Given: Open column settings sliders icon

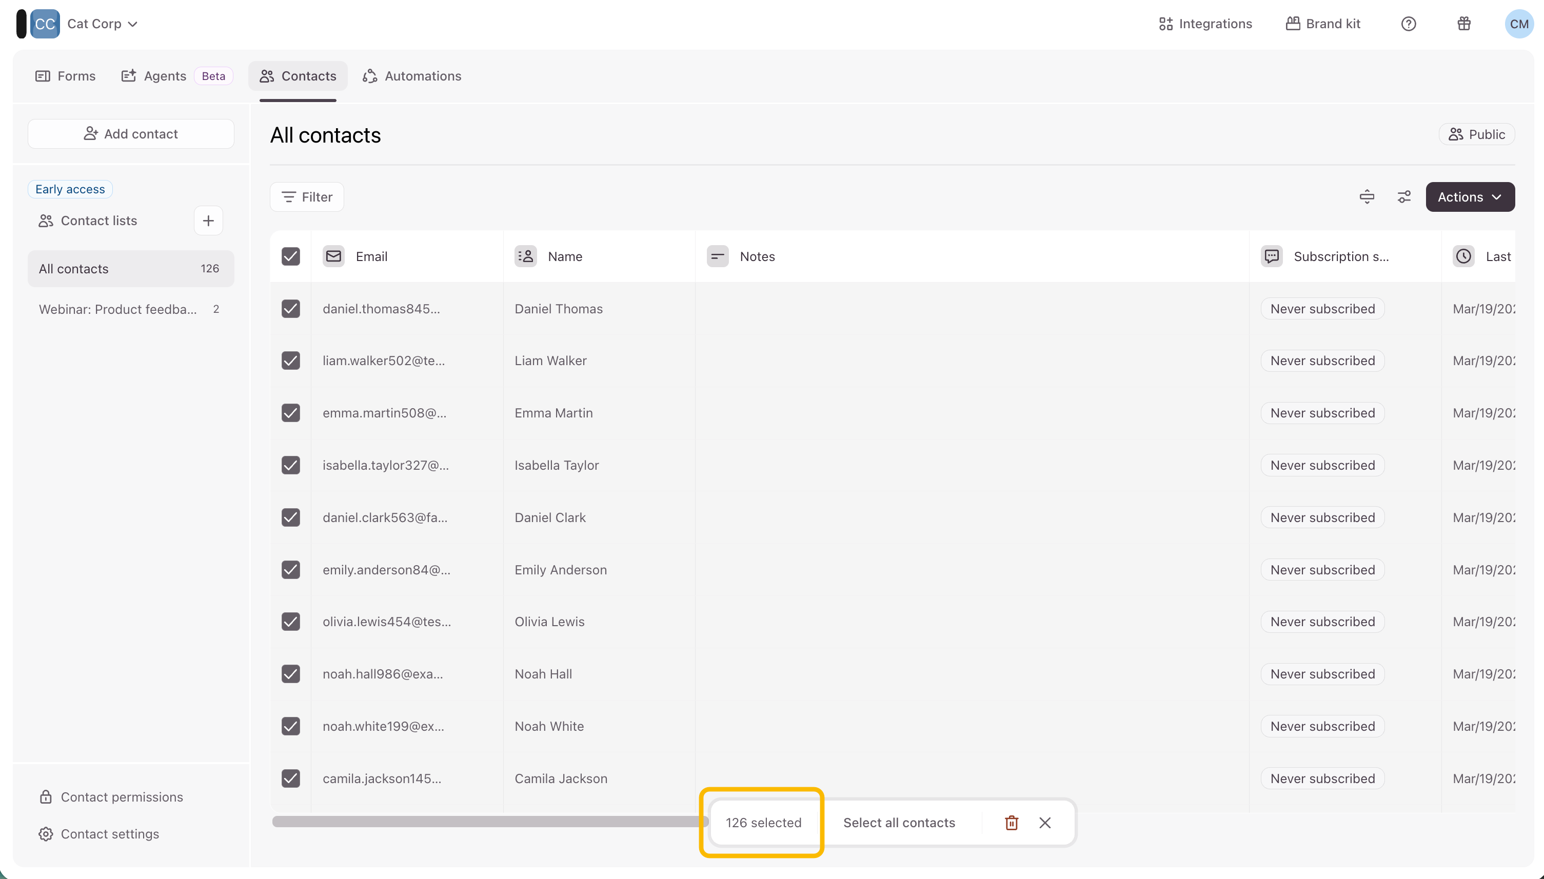Looking at the screenshot, I should point(1404,197).
